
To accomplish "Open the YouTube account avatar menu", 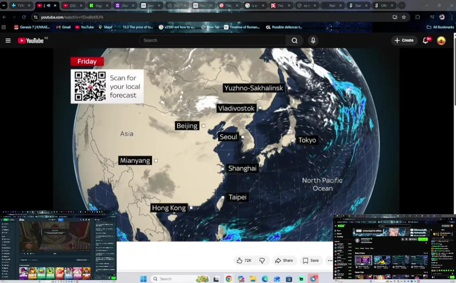I will (x=441, y=40).
